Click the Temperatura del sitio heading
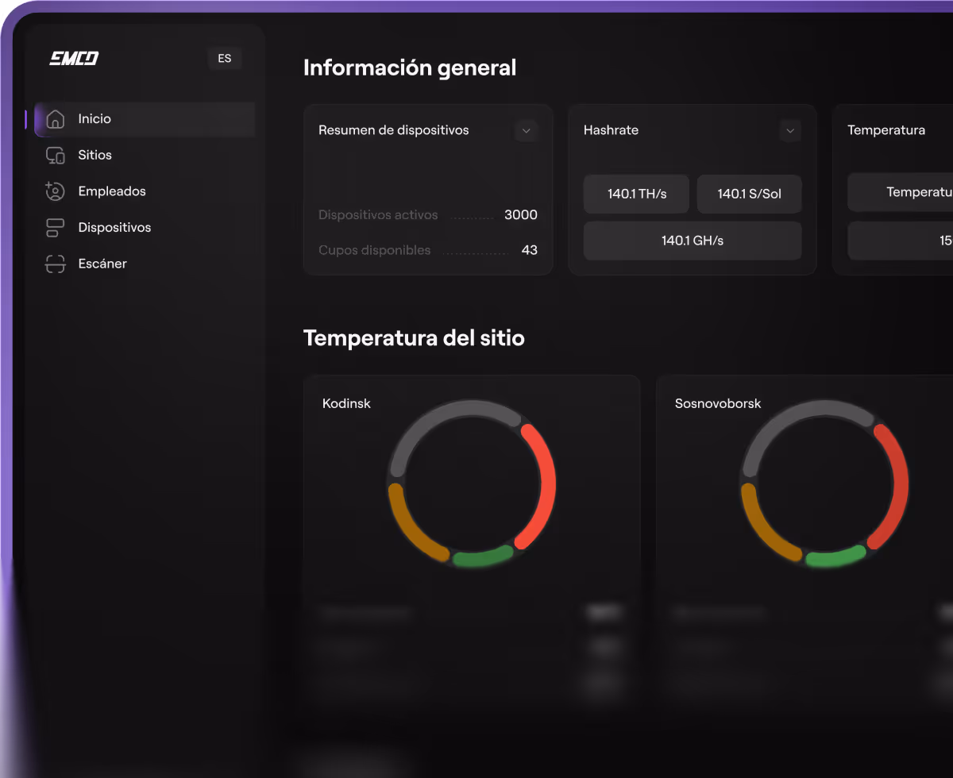The image size is (953, 778). point(414,337)
